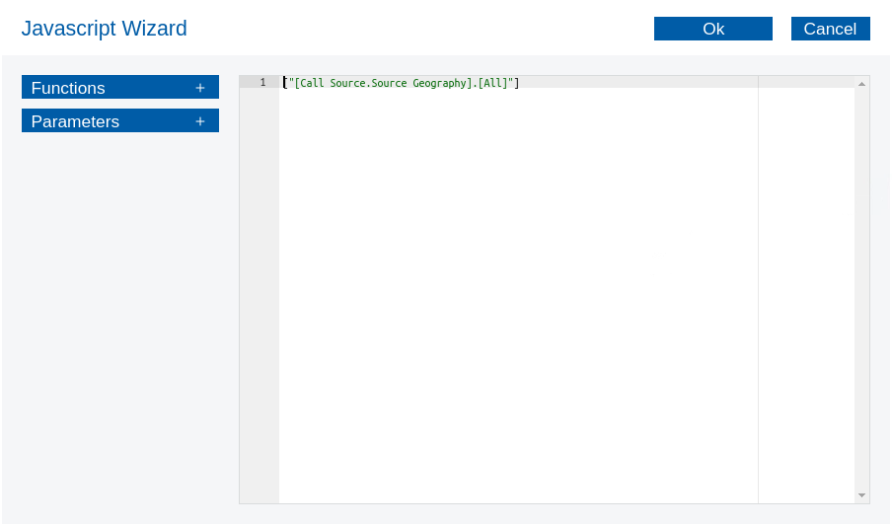Click the Javascript Wizard title text
Image resolution: width=892 pixels, height=527 pixels.
click(104, 29)
